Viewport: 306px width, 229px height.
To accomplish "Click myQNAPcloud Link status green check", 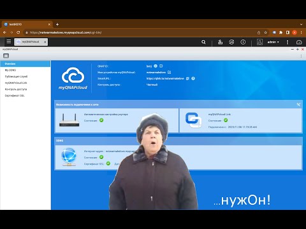I will pyautogui.click(x=226, y=120).
